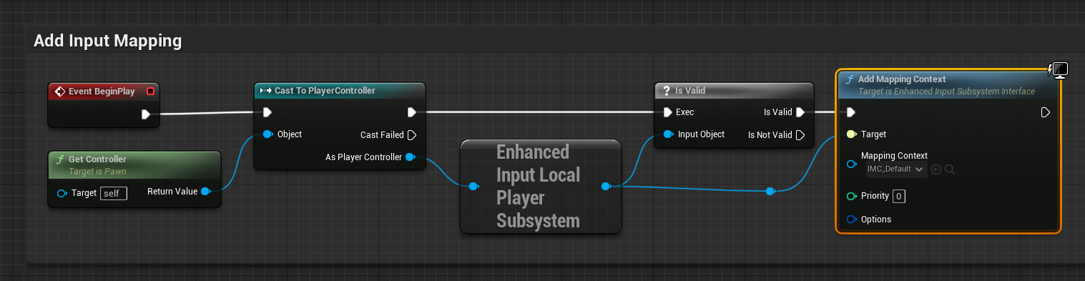Click the client-only monitor icon on Add Mapping Context
This screenshot has height=281, width=1085.
(x=1060, y=69)
